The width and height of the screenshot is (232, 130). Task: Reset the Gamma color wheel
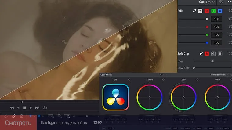point(163,80)
